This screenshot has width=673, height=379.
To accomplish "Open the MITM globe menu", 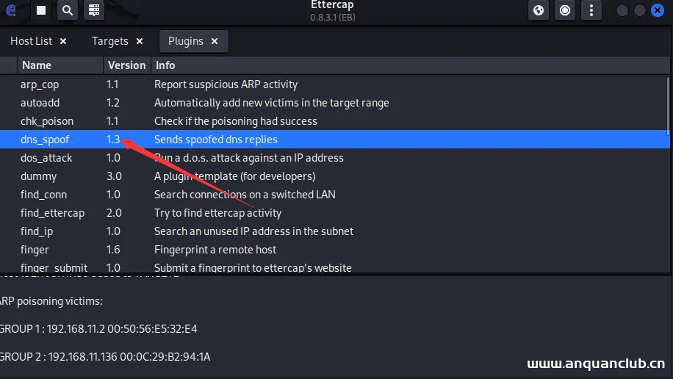I will (x=539, y=10).
